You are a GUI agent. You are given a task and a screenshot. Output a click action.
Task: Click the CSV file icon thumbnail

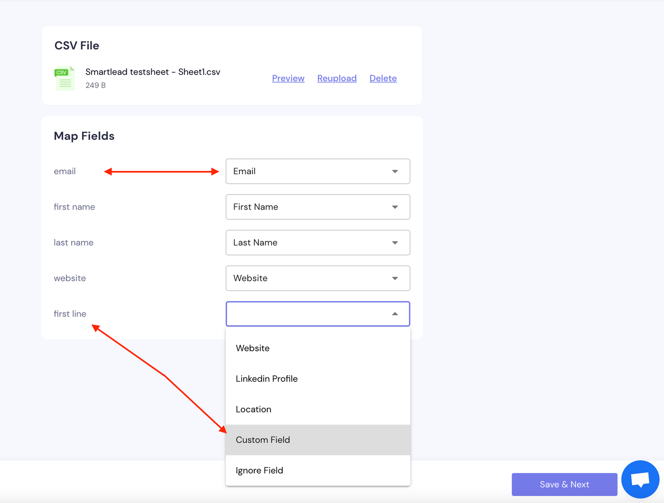coord(64,78)
